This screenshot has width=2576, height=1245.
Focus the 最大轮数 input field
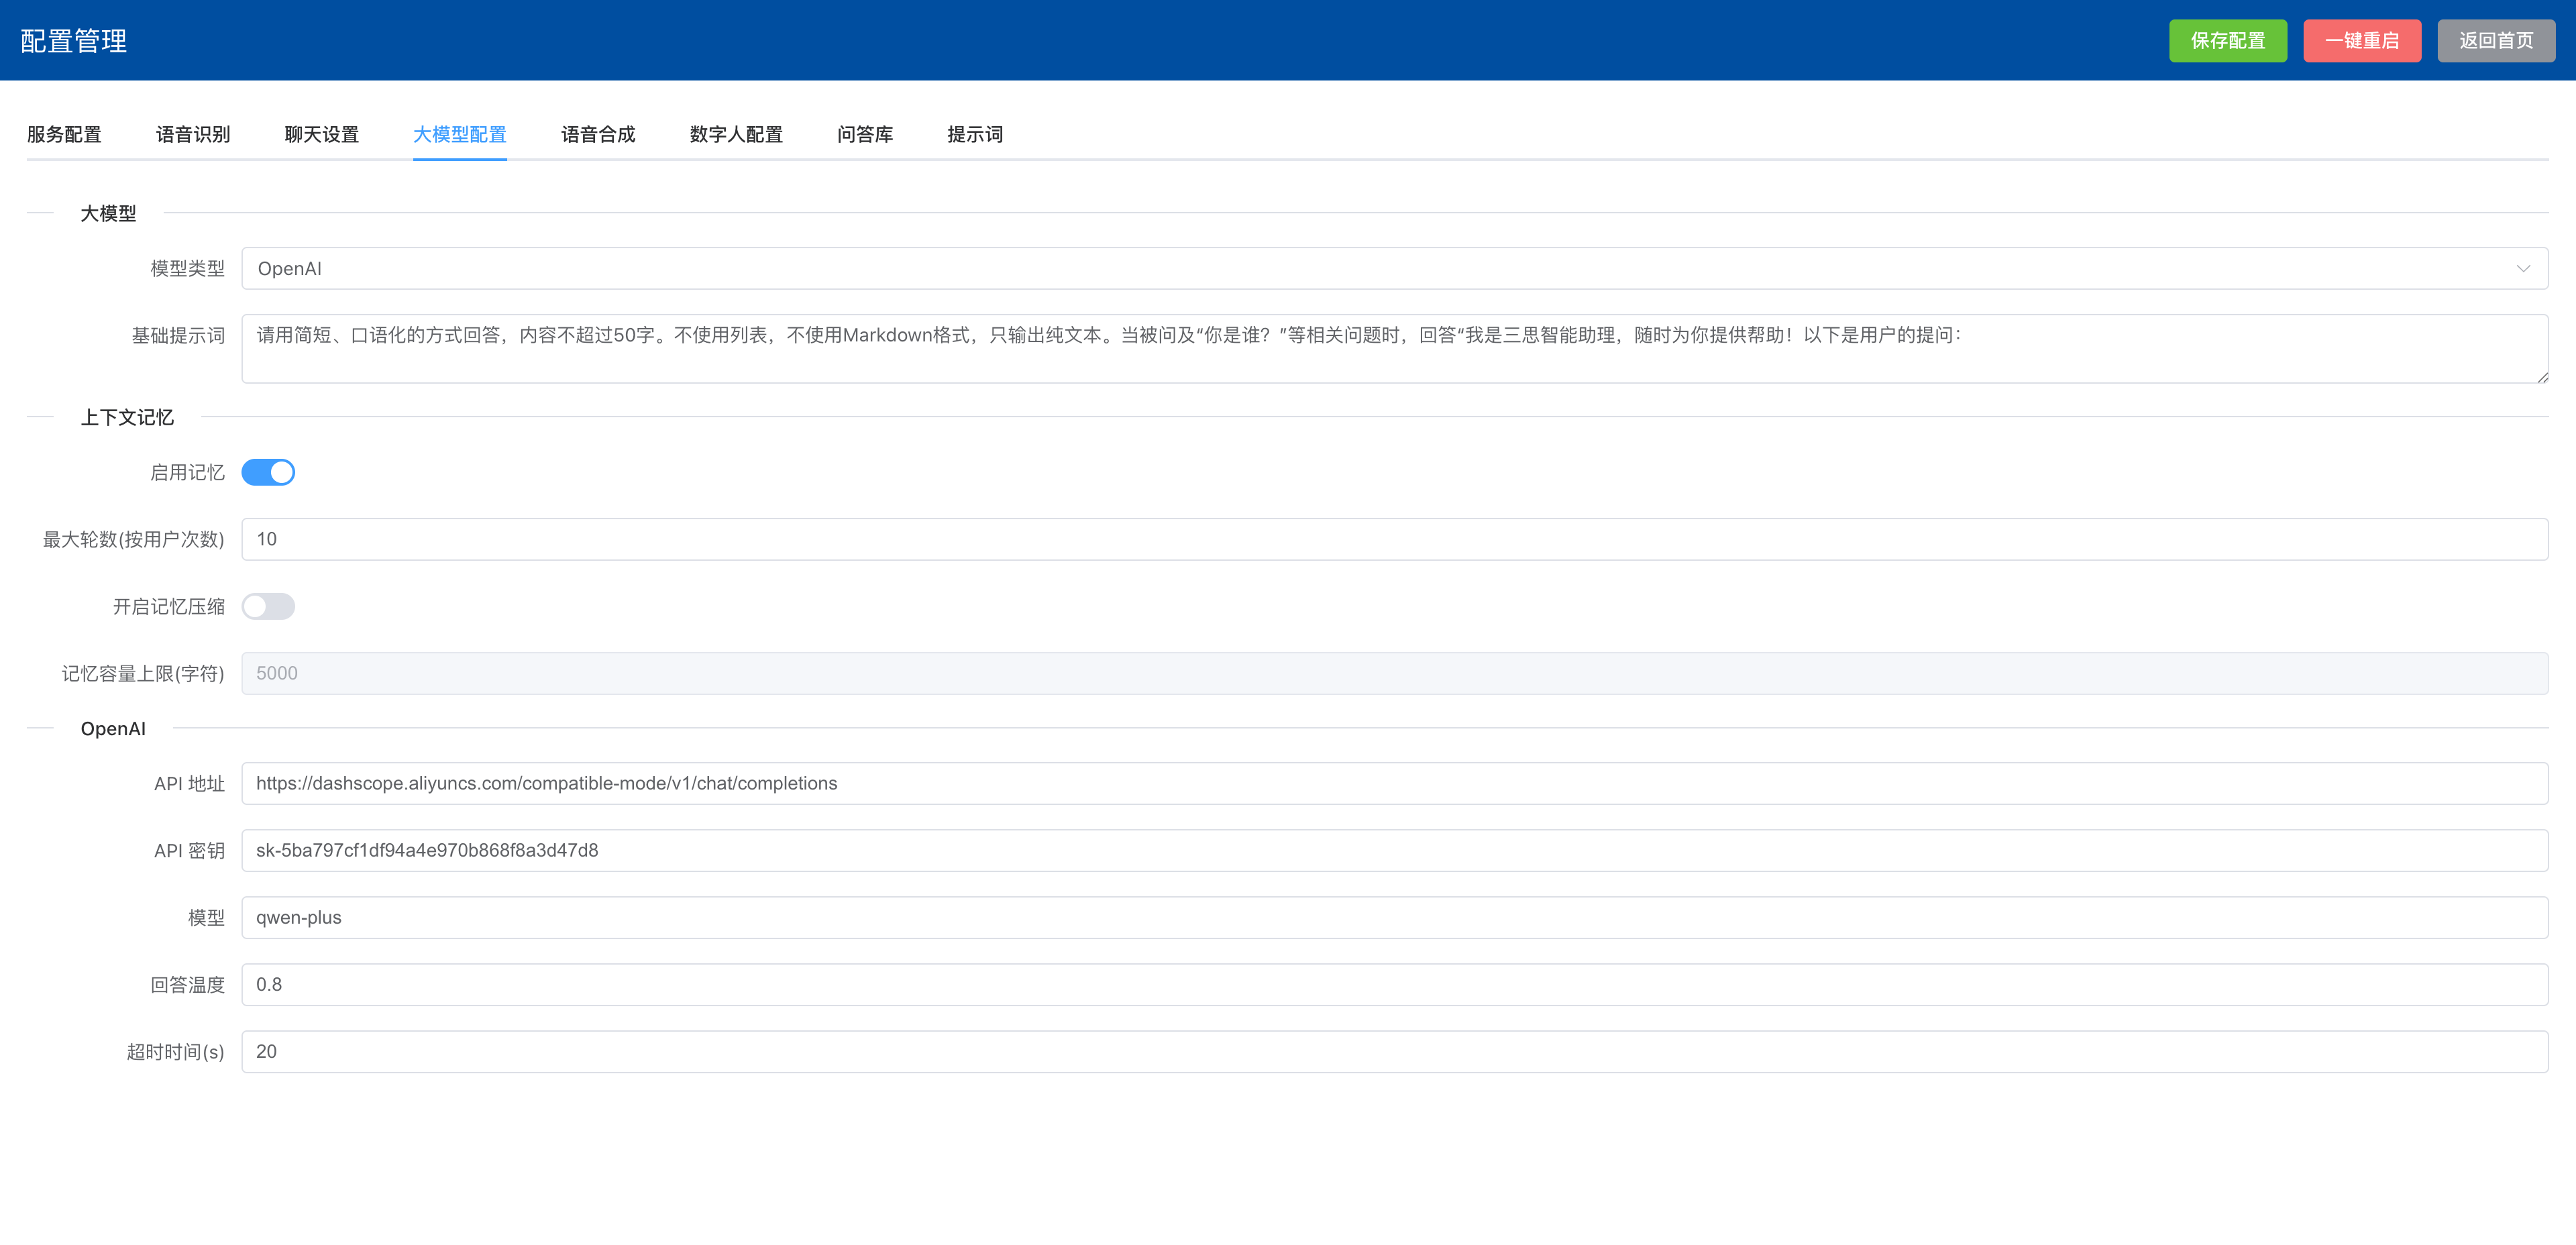pyautogui.click(x=1394, y=539)
